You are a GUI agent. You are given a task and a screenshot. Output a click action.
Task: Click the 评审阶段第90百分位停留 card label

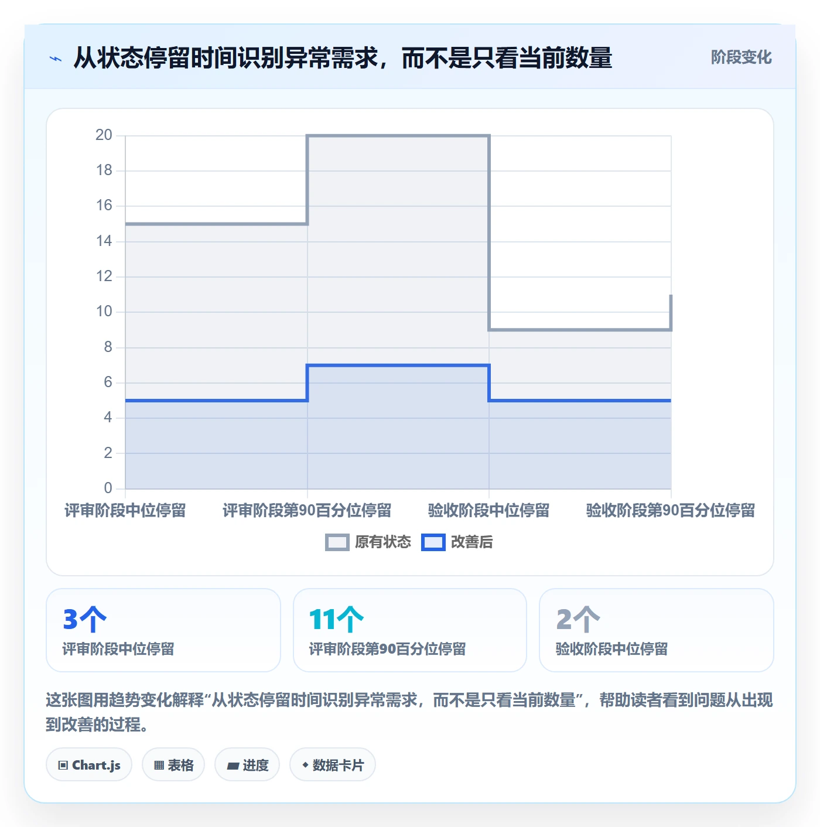coord(387,649)
